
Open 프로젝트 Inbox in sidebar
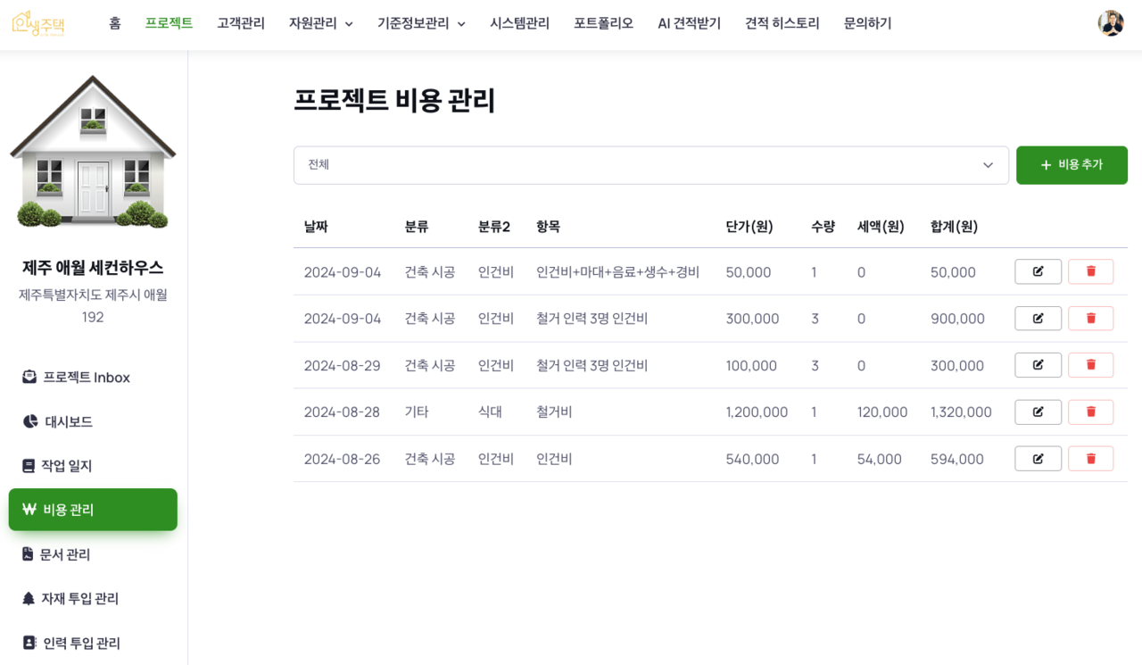pyautogui.click(x=86, y=378)
